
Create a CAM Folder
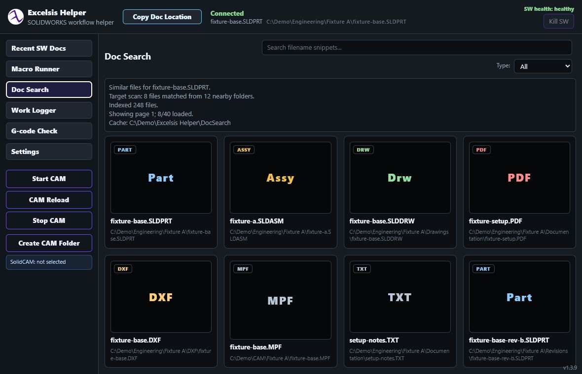(49, 243)
